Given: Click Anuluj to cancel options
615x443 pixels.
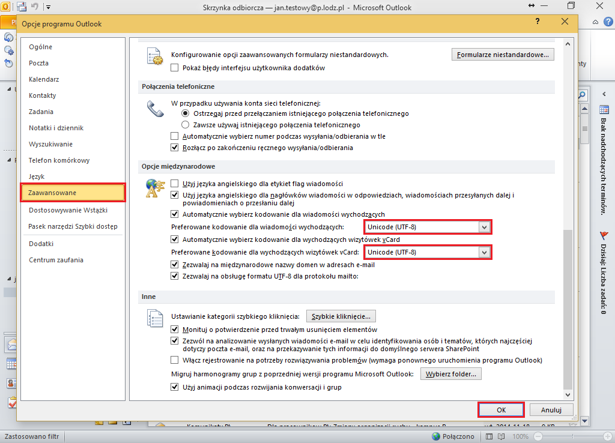Looking at the screenshot, I should (x=551, y=409).
